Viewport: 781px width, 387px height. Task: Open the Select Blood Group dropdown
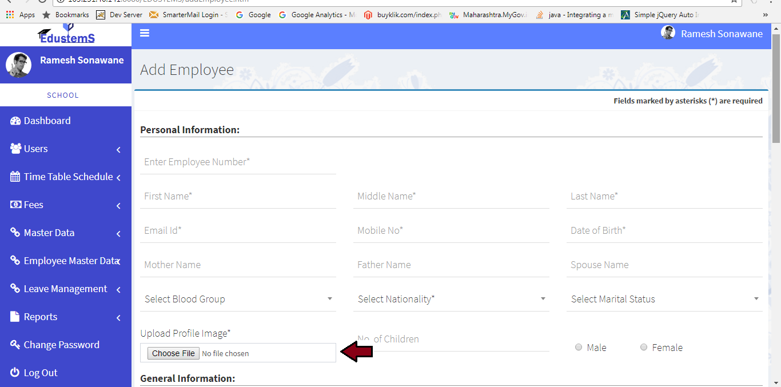(238, 299)
